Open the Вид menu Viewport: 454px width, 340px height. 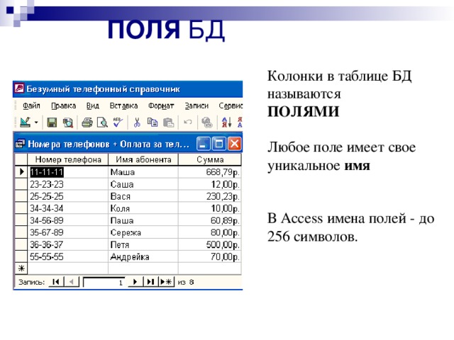point(93,106)
